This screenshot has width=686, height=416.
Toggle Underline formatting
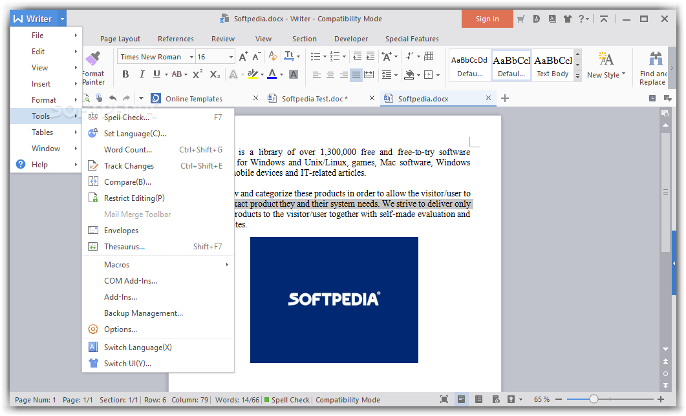click(156, 74)
